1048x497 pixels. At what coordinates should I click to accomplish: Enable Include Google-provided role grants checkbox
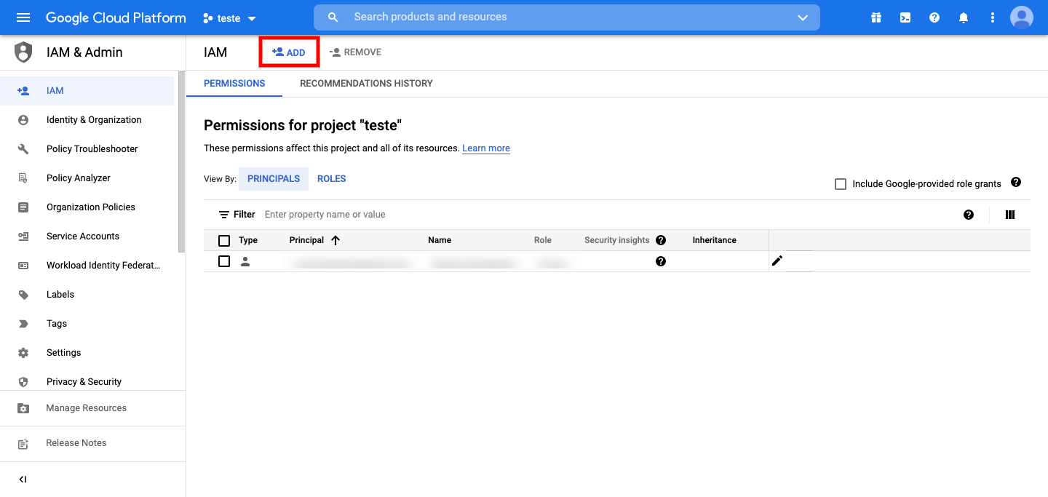(x=841, y=184)
